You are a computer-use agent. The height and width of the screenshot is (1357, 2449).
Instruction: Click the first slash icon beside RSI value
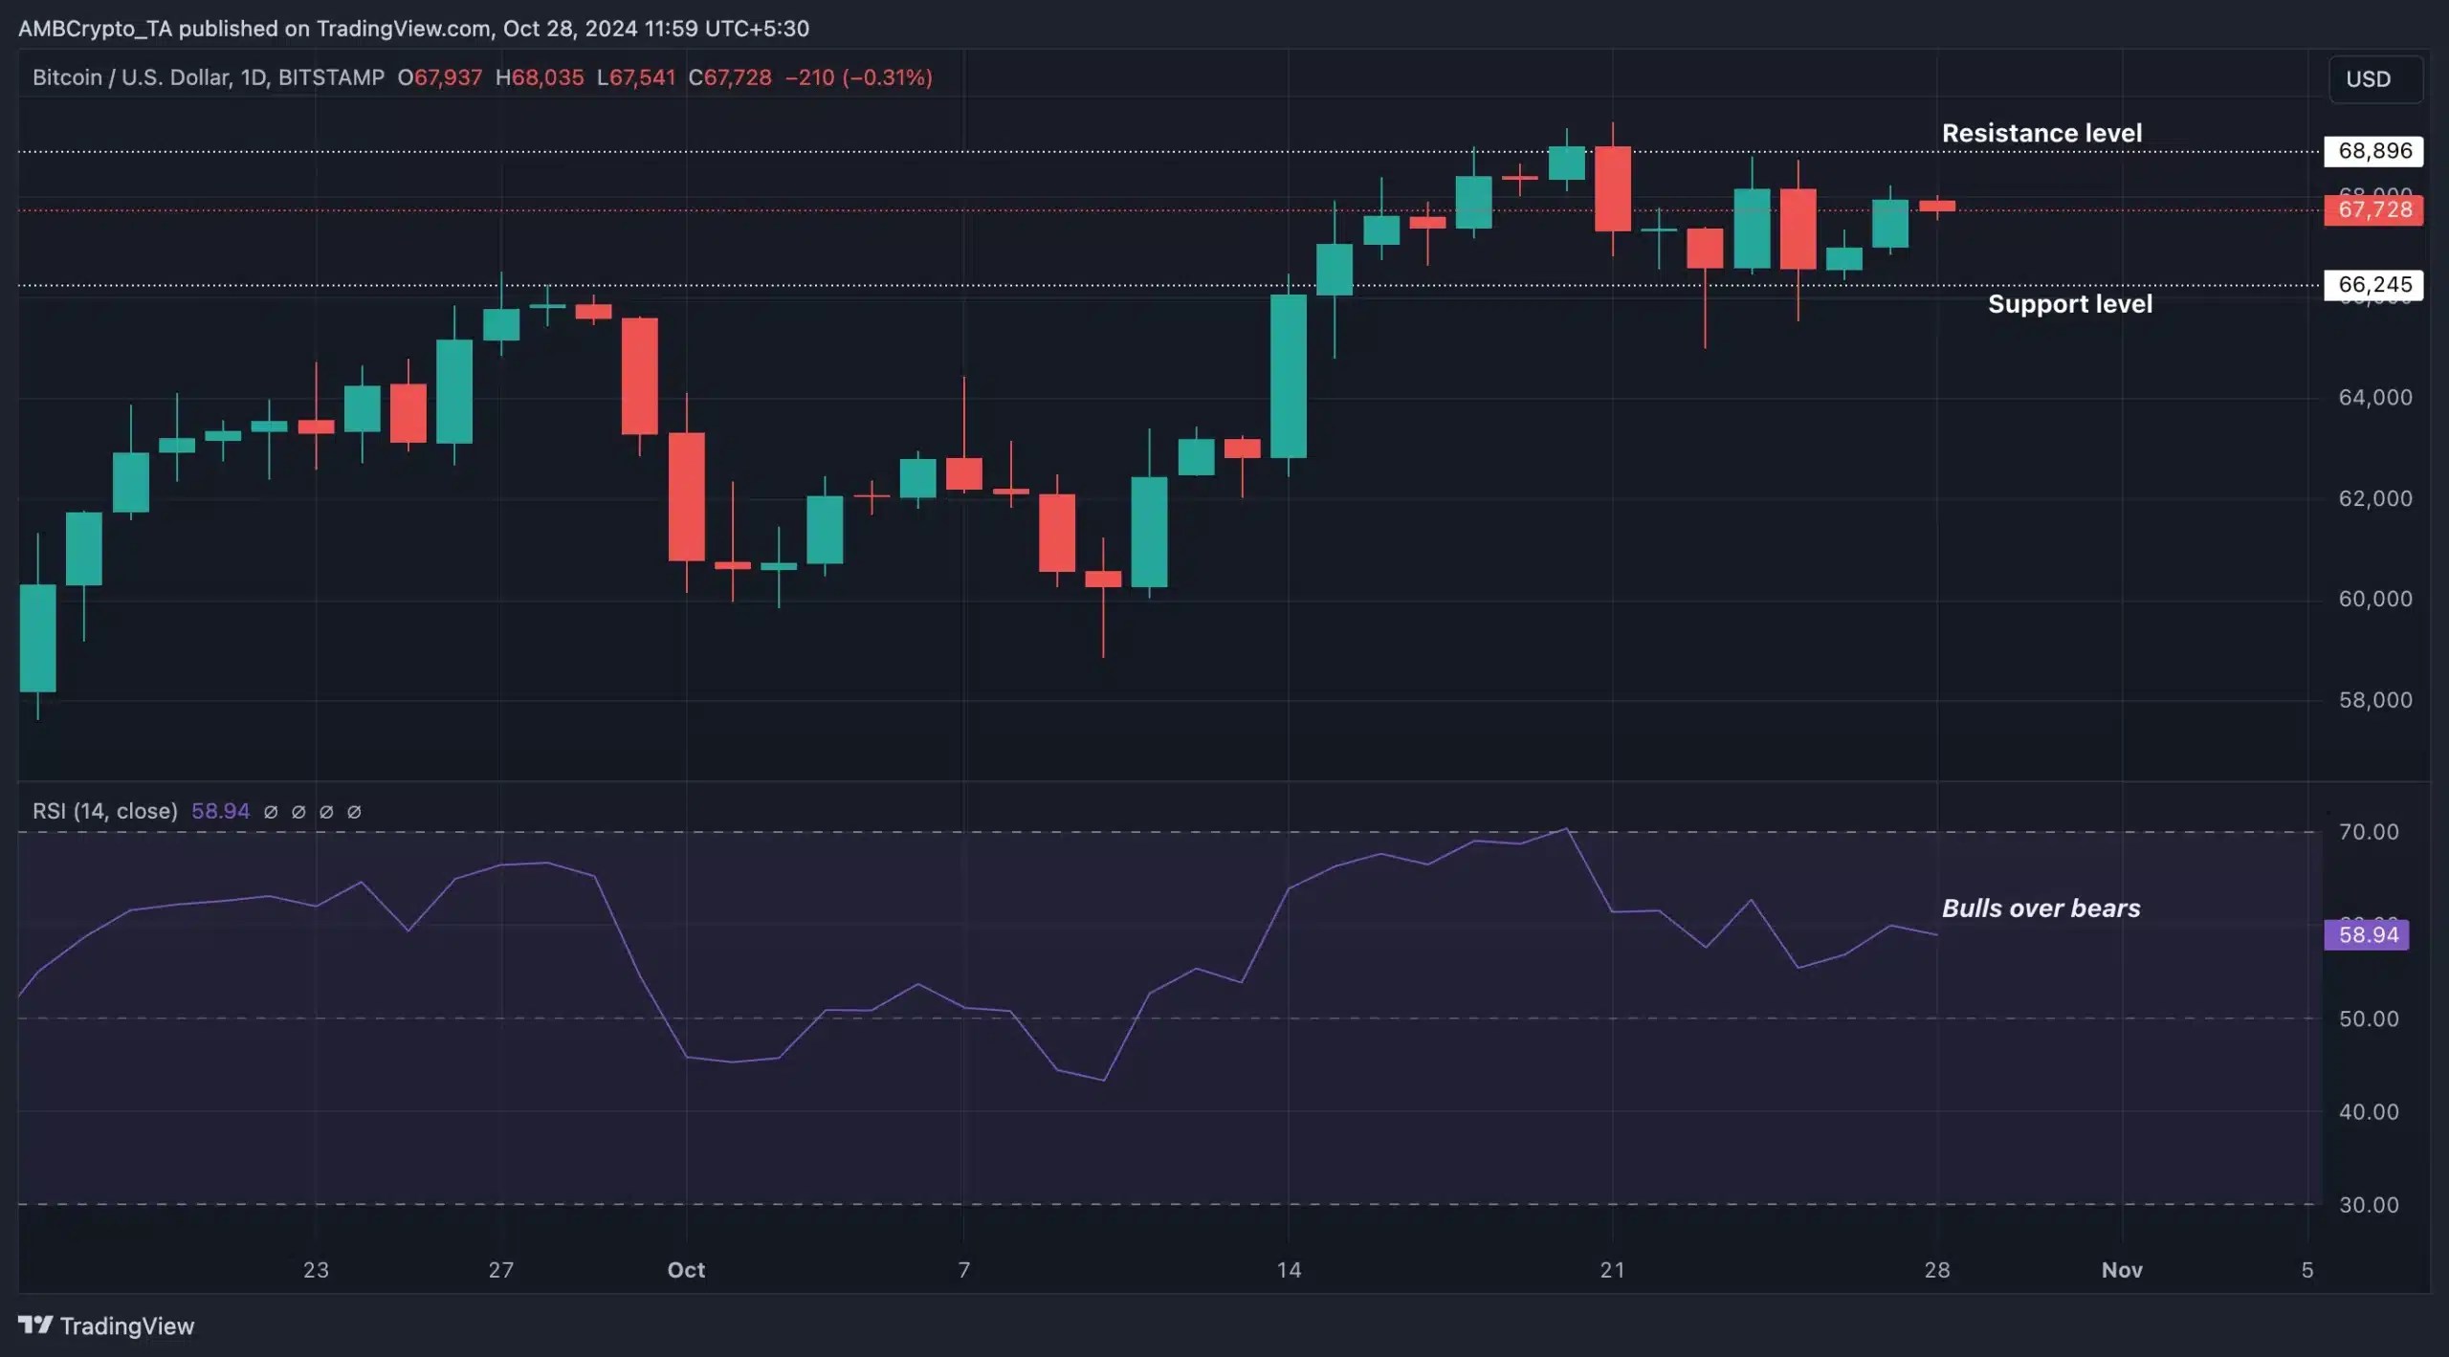click(x=272, y=812)
